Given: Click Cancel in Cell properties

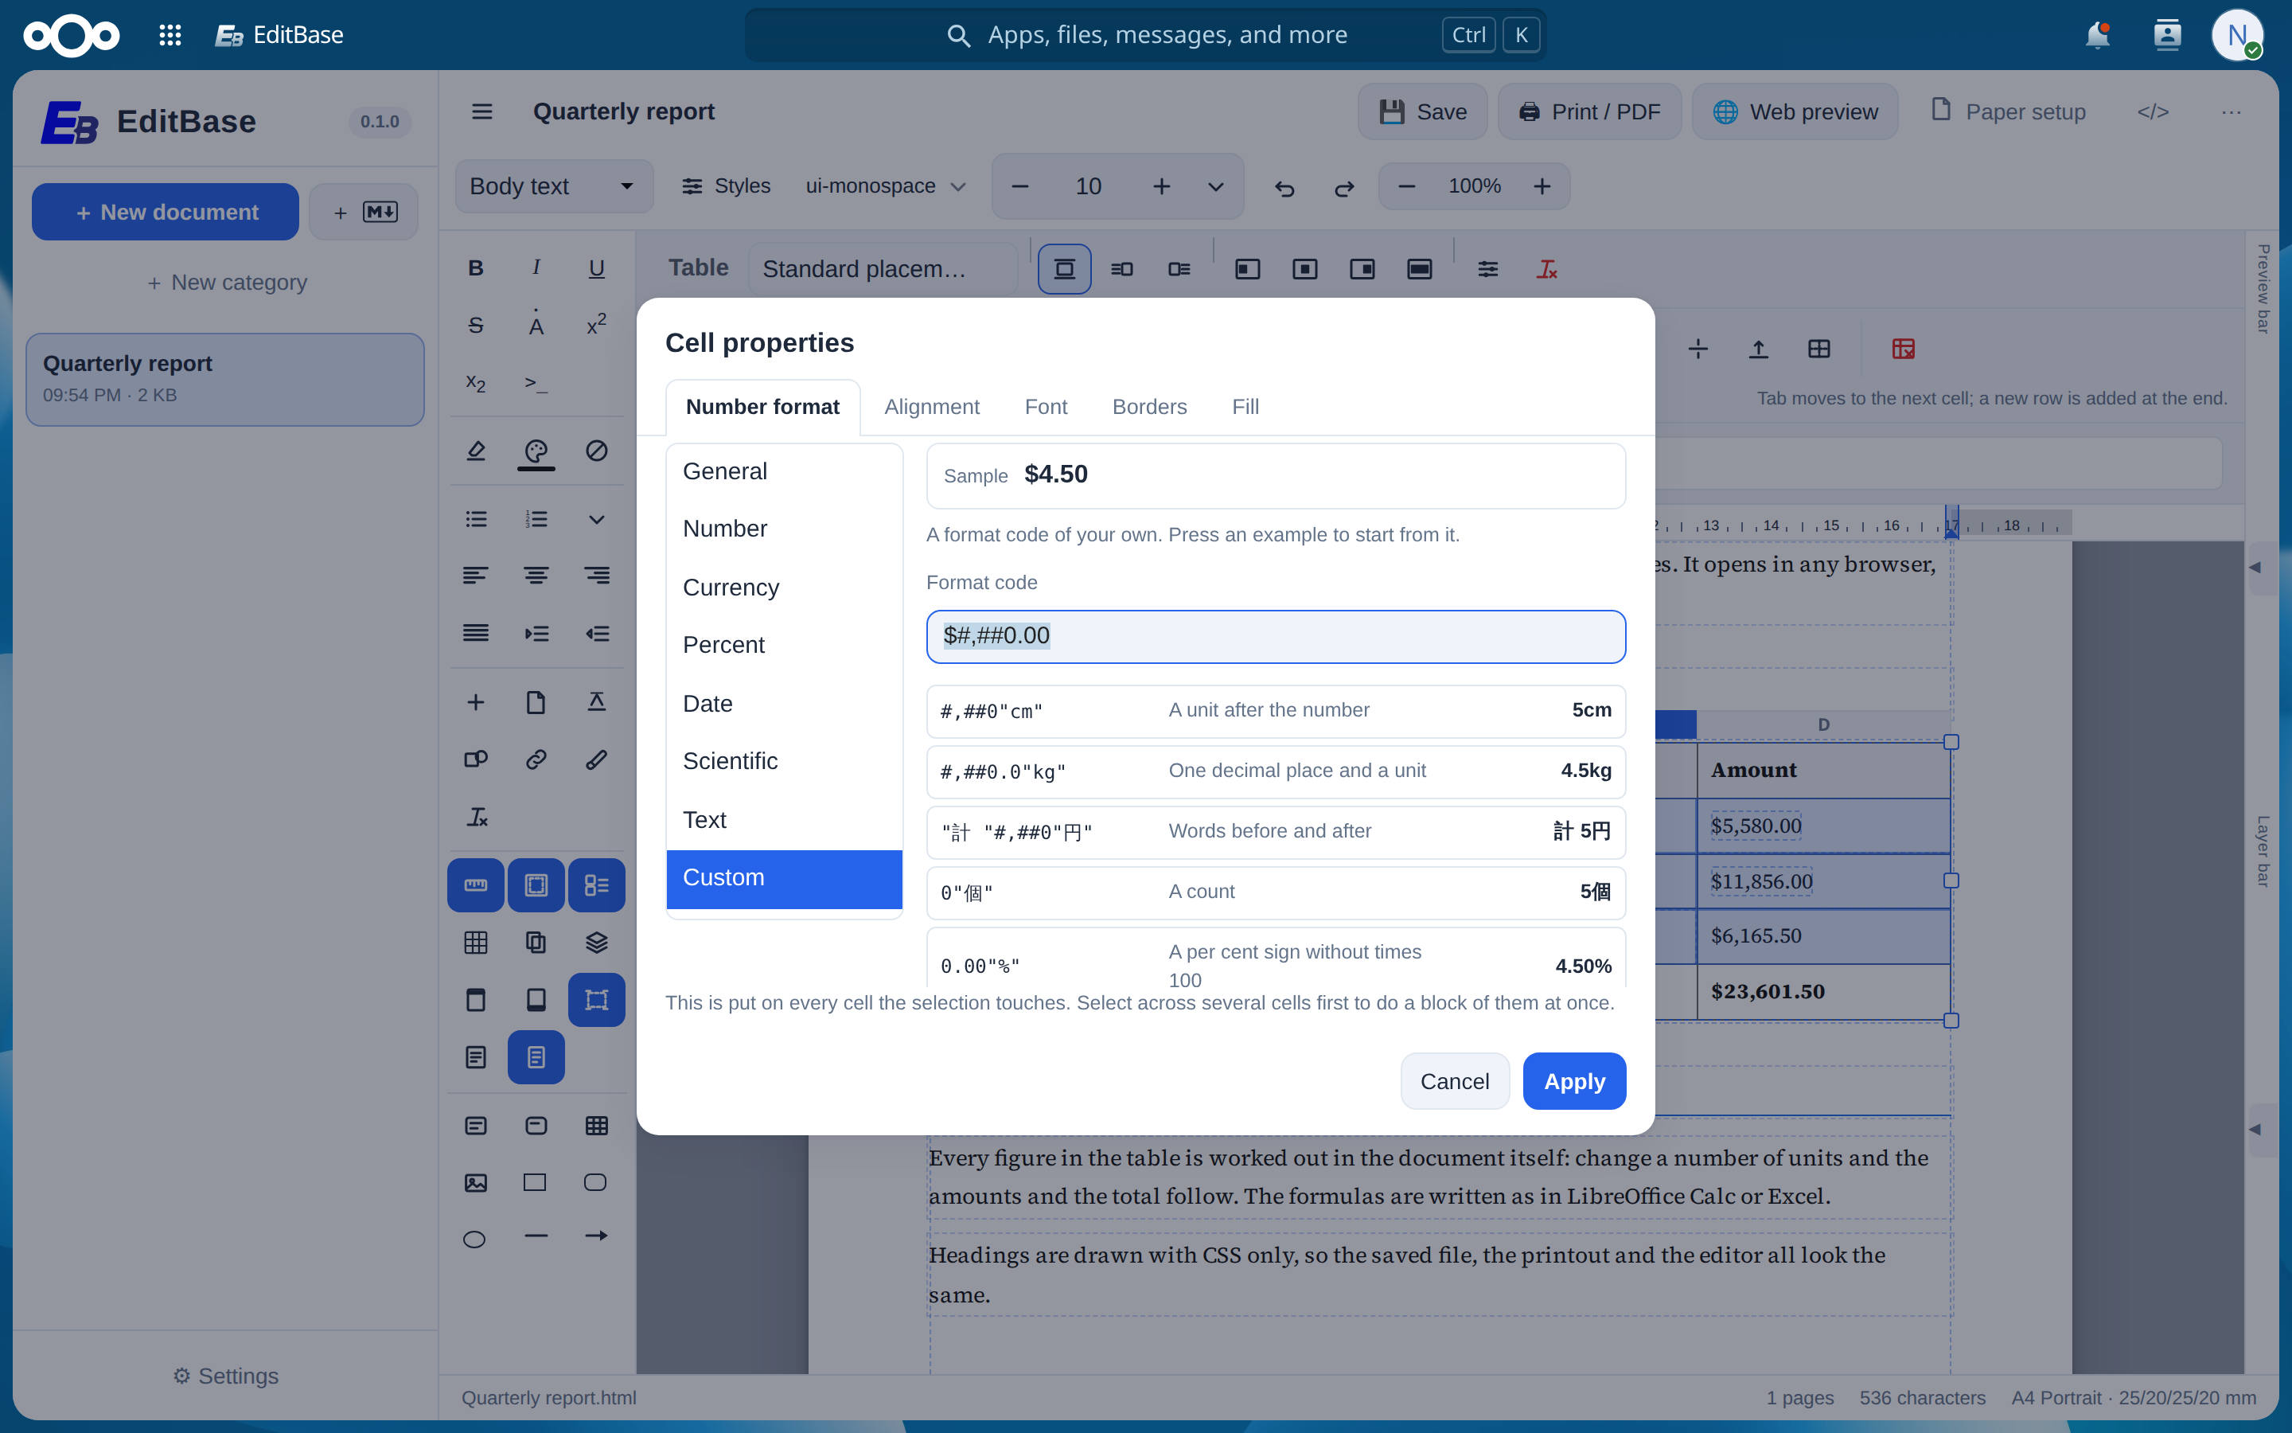Looking at the screenshot, I should point(1455,1081).
